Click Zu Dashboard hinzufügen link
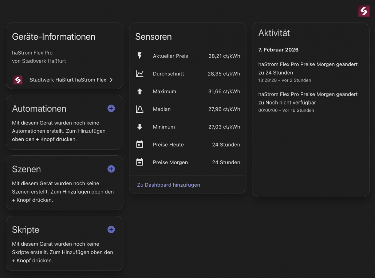The image size is (375, 278). tap(169, 185)
